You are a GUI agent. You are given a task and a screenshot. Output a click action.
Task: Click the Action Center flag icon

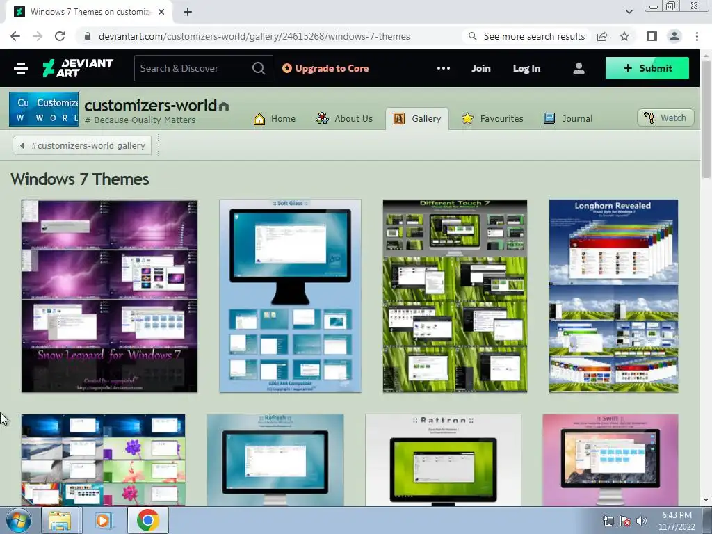[625, 521]
